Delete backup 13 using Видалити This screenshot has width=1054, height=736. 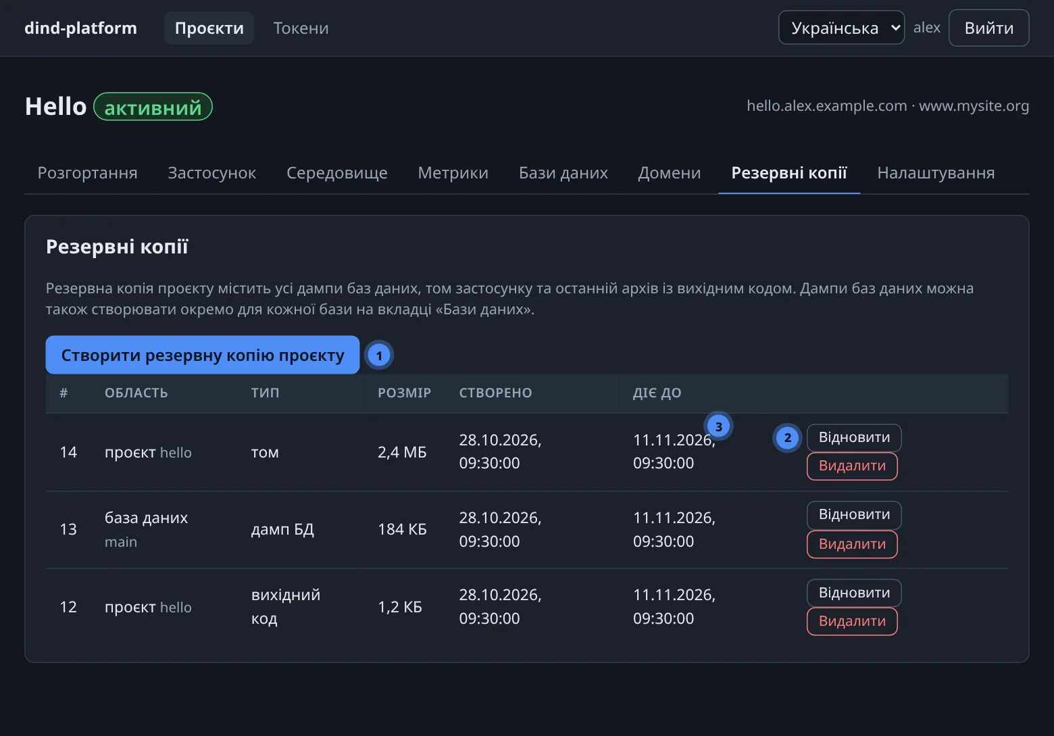point(852,544)
